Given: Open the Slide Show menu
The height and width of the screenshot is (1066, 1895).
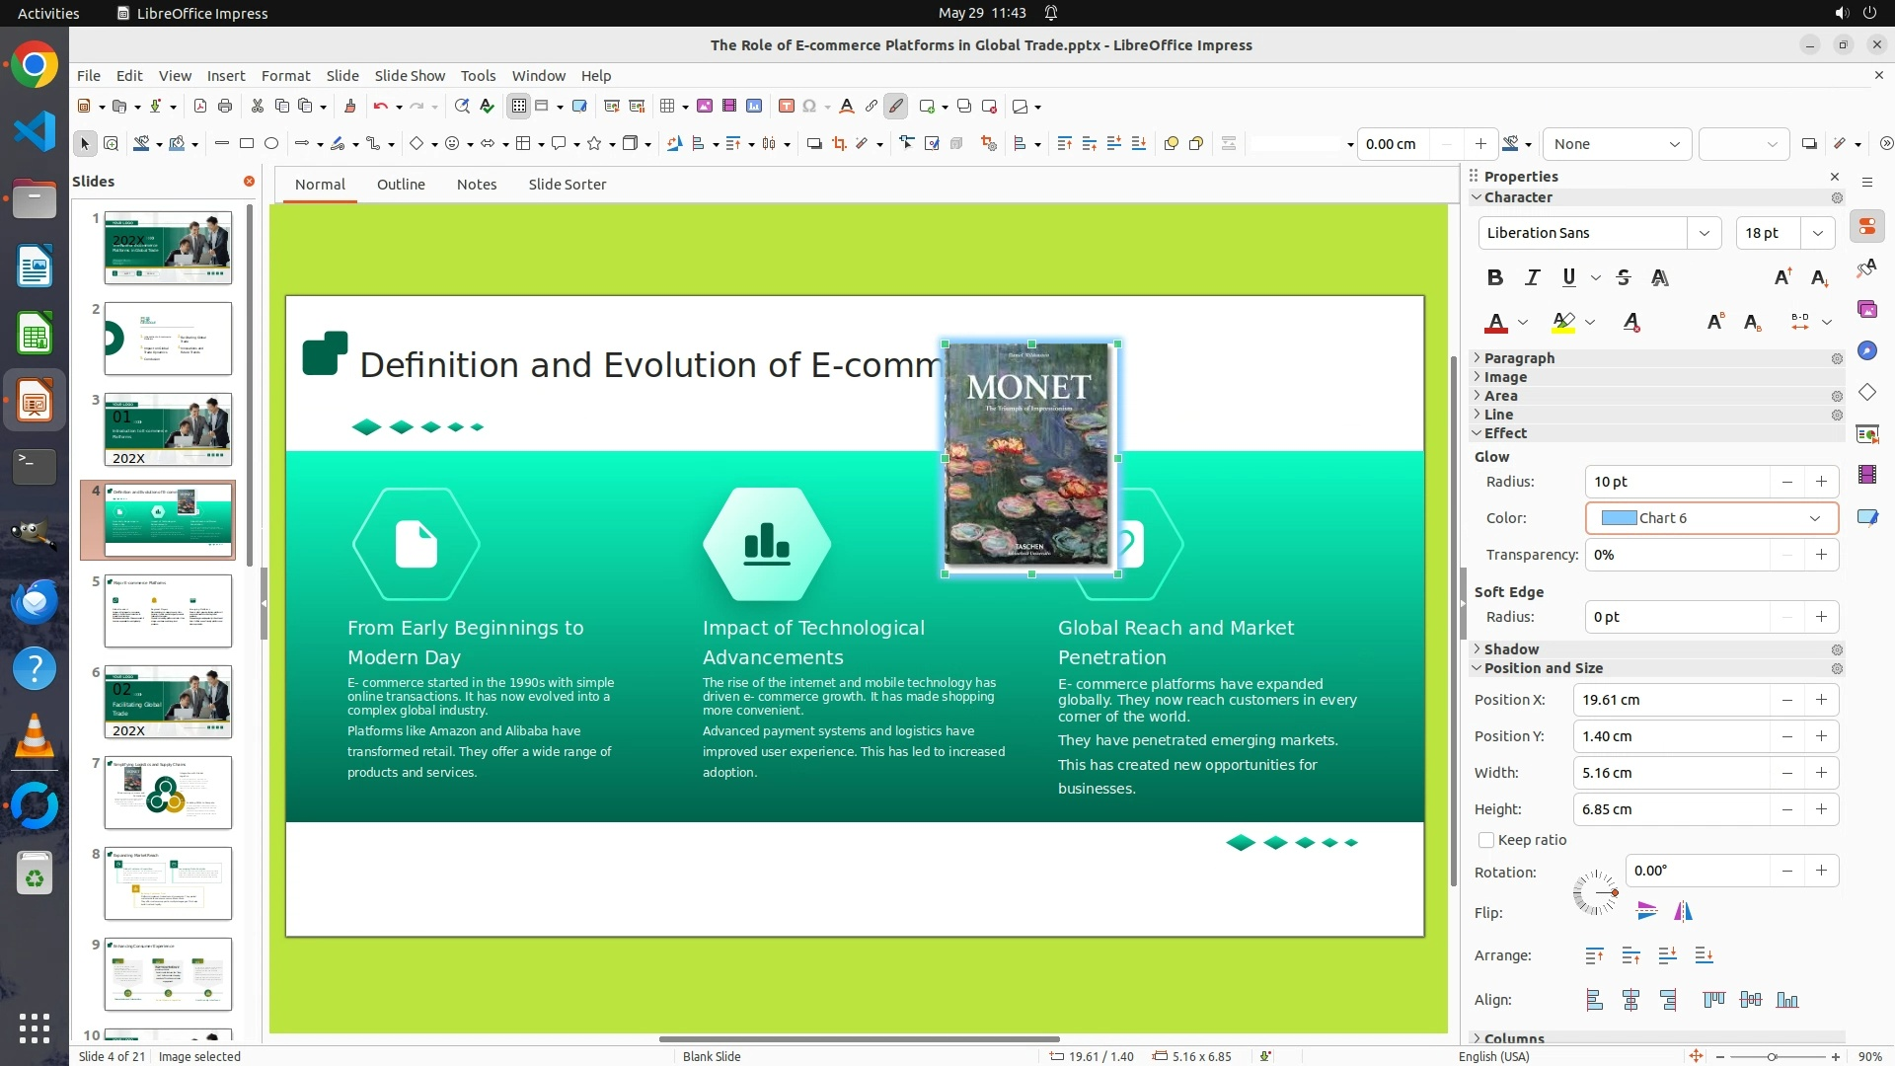Looking at the screenshot, I should [410, 76].
